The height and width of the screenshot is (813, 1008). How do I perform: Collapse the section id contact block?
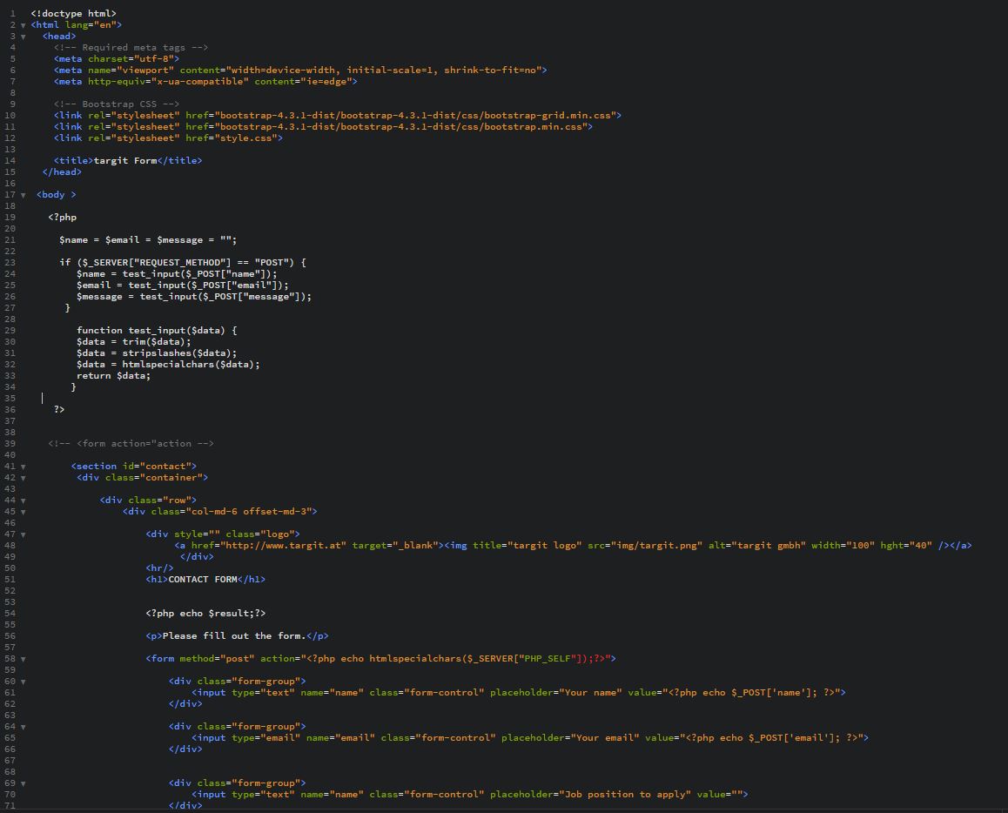24,466
